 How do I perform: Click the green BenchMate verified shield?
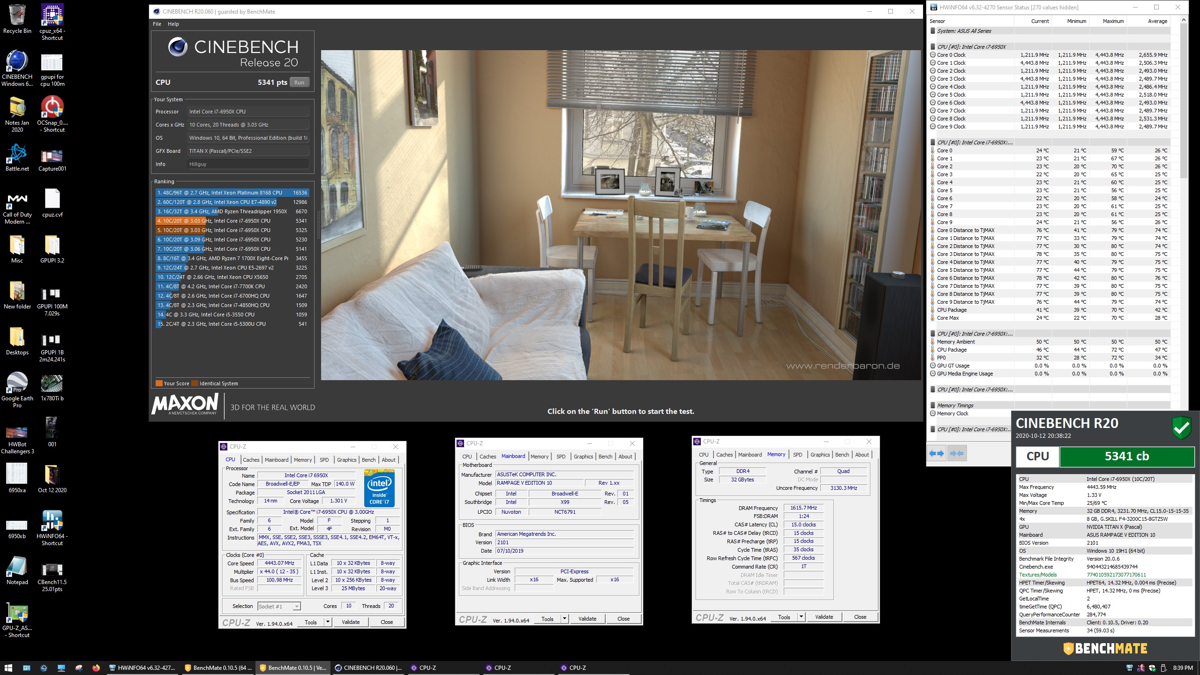[1181, 427]
